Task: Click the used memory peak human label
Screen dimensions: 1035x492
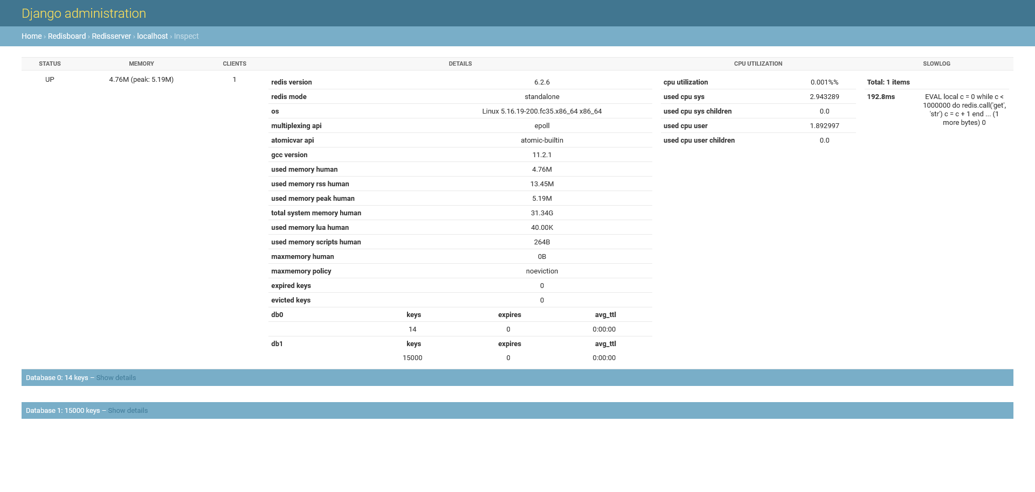Action: coord(313,199)
